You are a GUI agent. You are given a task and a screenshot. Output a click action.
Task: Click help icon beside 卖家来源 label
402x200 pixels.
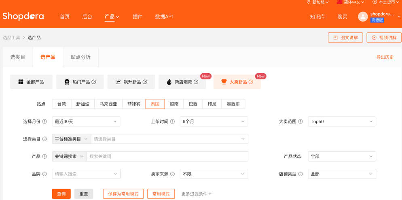[x=173, y=174]
